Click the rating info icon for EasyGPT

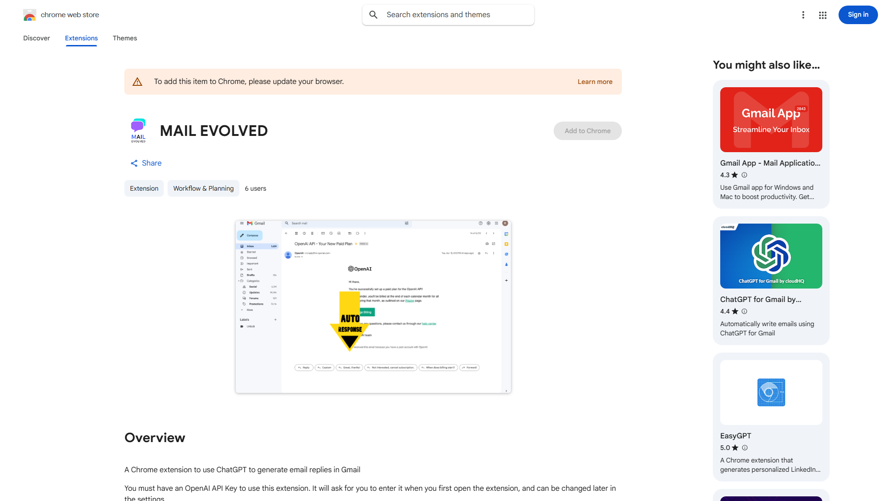pos(745,448)
